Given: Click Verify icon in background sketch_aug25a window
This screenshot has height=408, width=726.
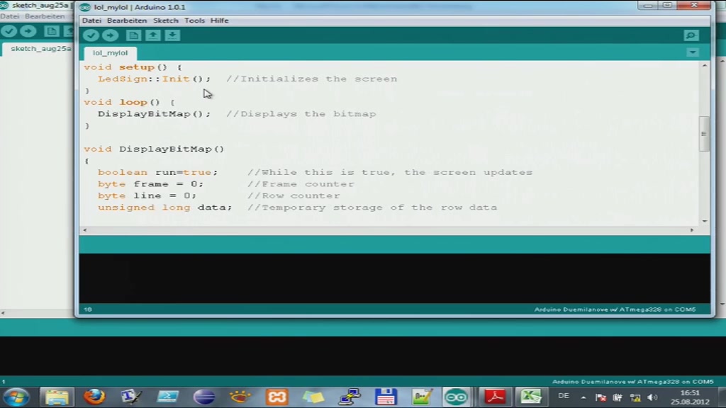Looking at the screenshot, I should (9, 31).
